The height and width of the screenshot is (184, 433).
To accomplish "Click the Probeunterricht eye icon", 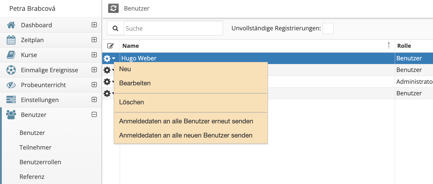I will 11,85.
